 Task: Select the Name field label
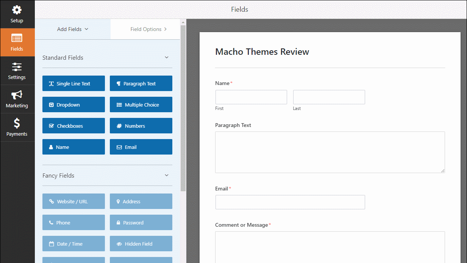(x=222, y=83)
